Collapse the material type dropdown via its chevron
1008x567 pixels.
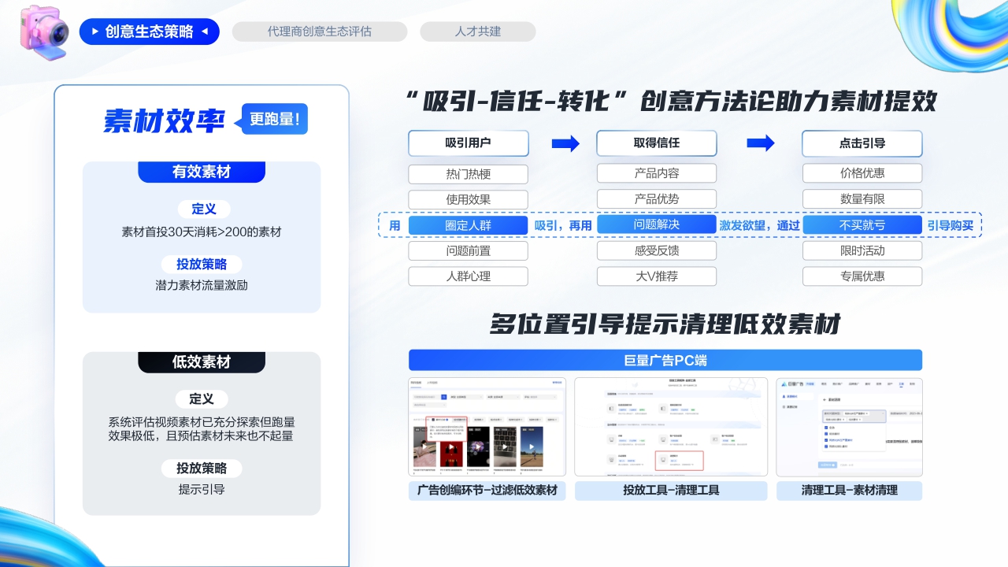(x=884, y=413)
